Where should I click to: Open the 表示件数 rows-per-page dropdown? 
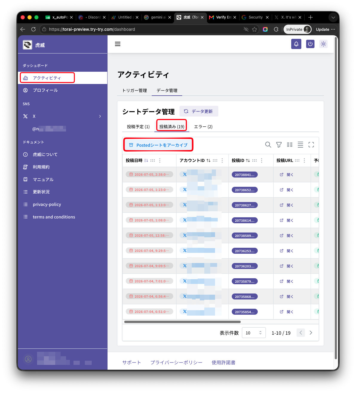tap(254, 333)
